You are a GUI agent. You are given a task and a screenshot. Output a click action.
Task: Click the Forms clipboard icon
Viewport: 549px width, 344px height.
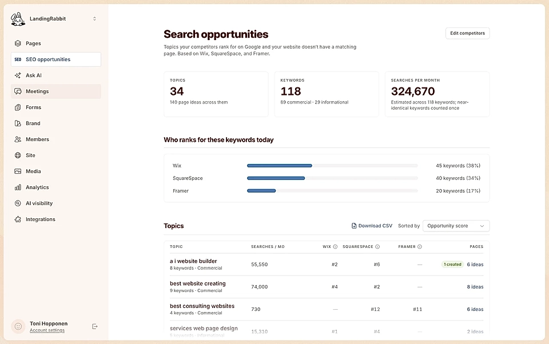(x=18, y=107)
